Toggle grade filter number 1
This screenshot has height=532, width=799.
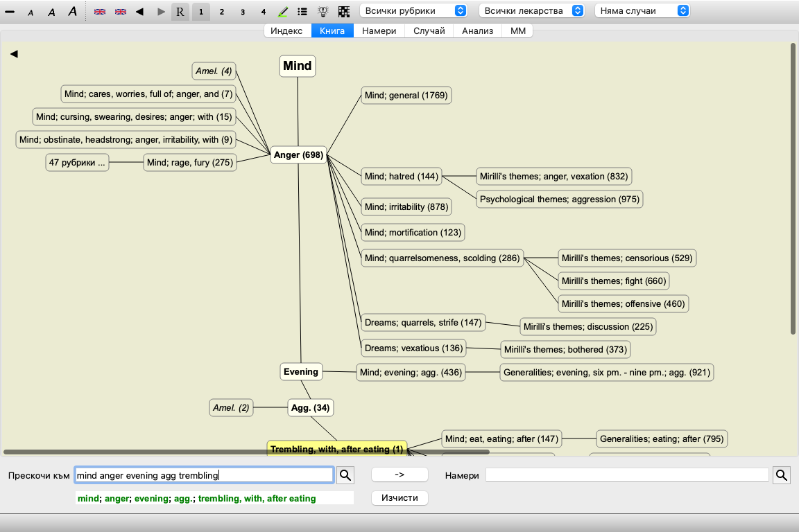[x=201, y=12]
